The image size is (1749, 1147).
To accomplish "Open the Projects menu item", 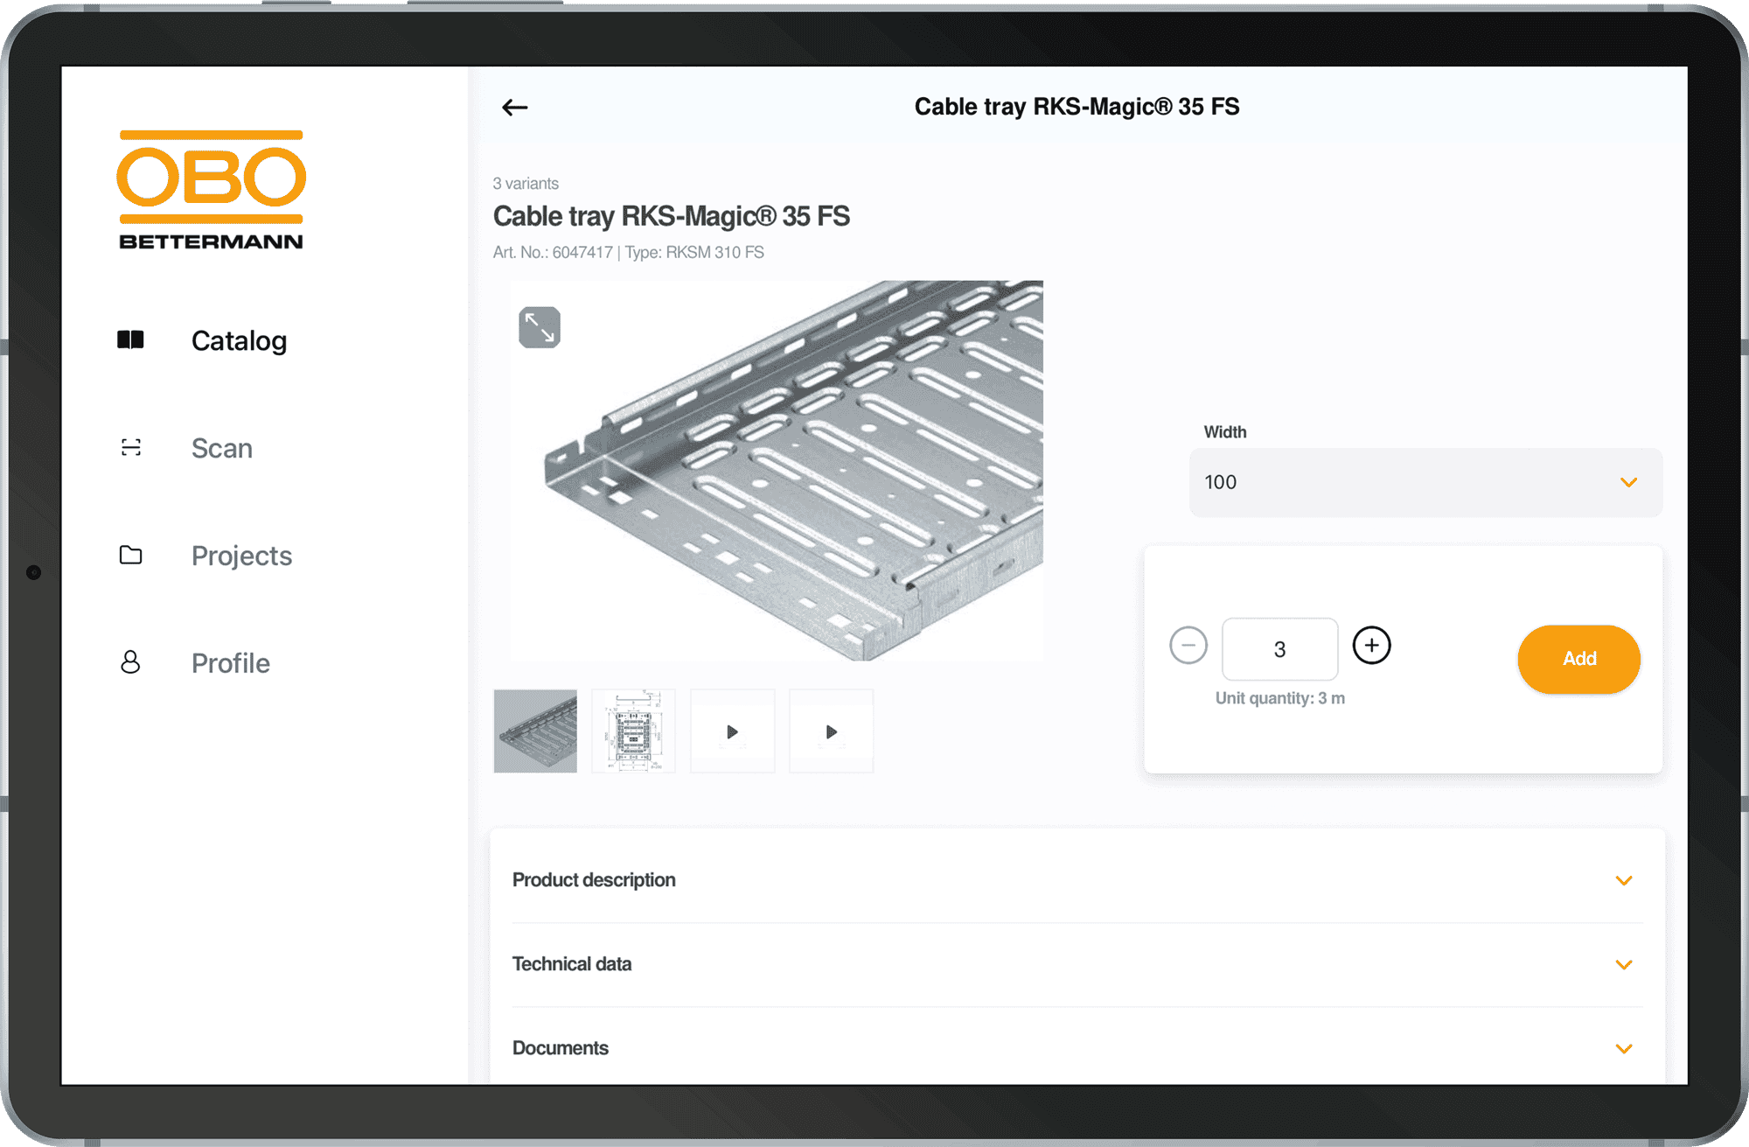I will point(241,556).
